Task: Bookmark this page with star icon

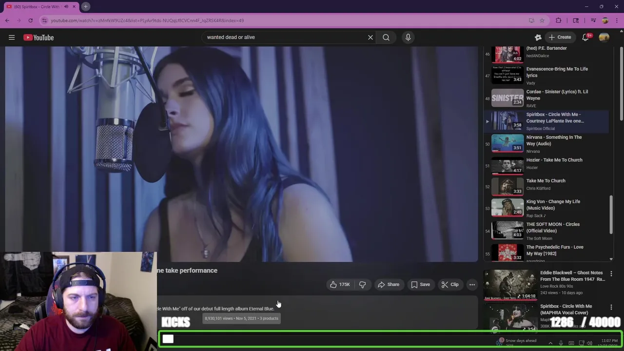Action: [542, 20]
